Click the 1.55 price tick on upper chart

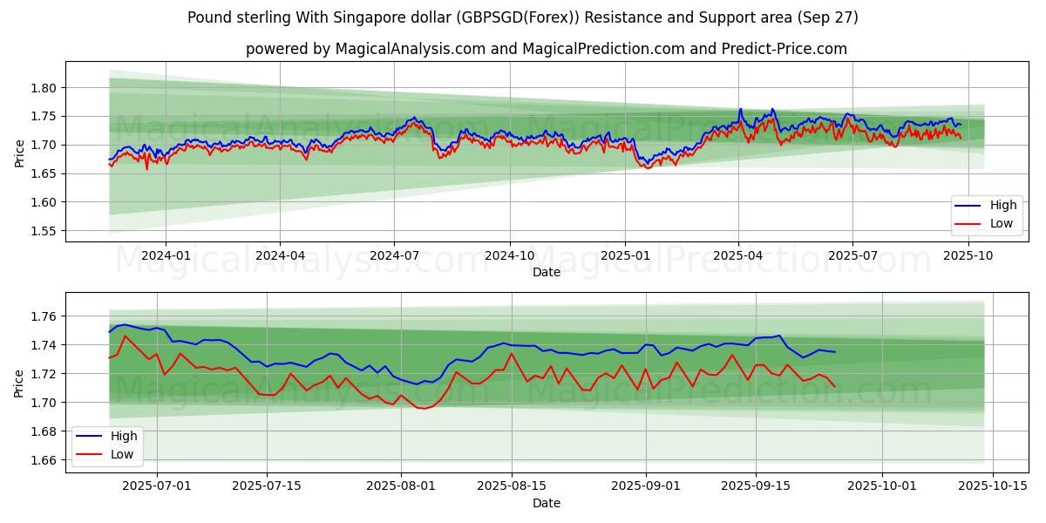(44, 231)
